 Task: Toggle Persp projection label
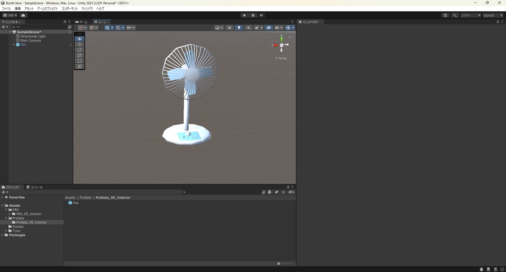[281, 58]
